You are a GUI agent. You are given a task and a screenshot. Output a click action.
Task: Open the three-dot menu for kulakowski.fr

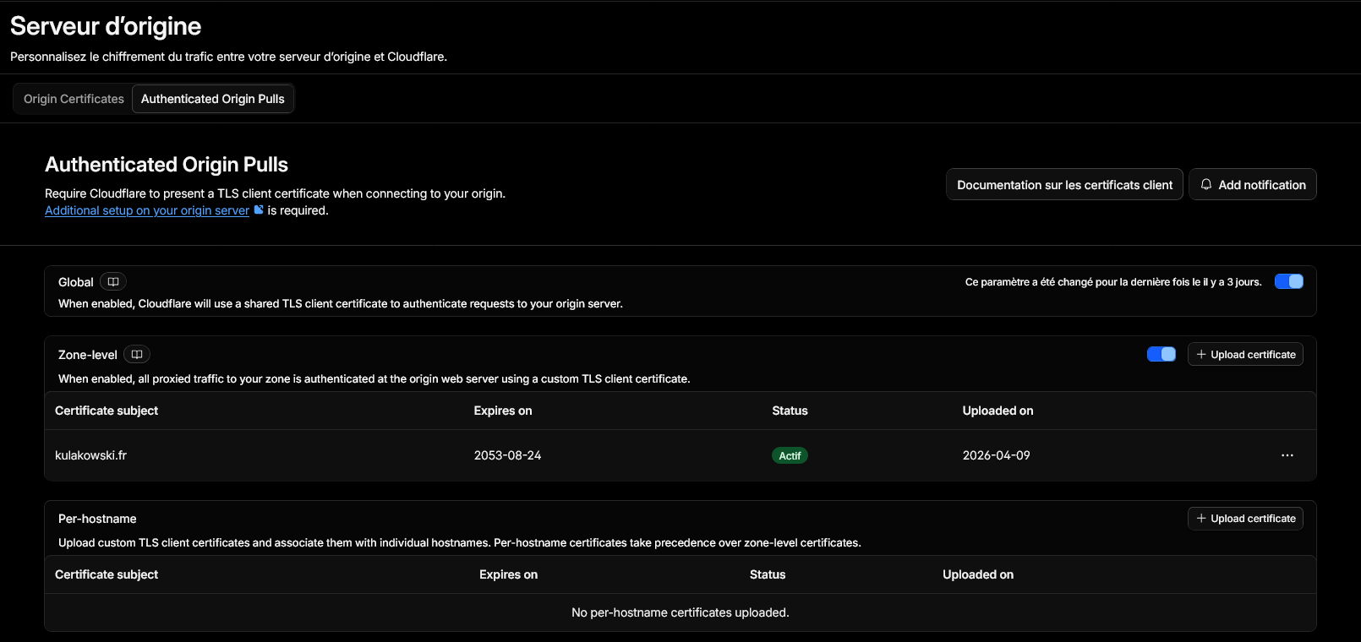[1287, 455]
